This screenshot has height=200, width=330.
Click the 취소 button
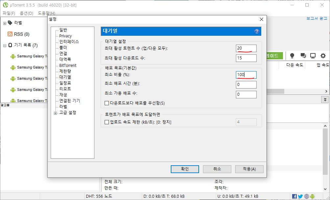(217, 169)
